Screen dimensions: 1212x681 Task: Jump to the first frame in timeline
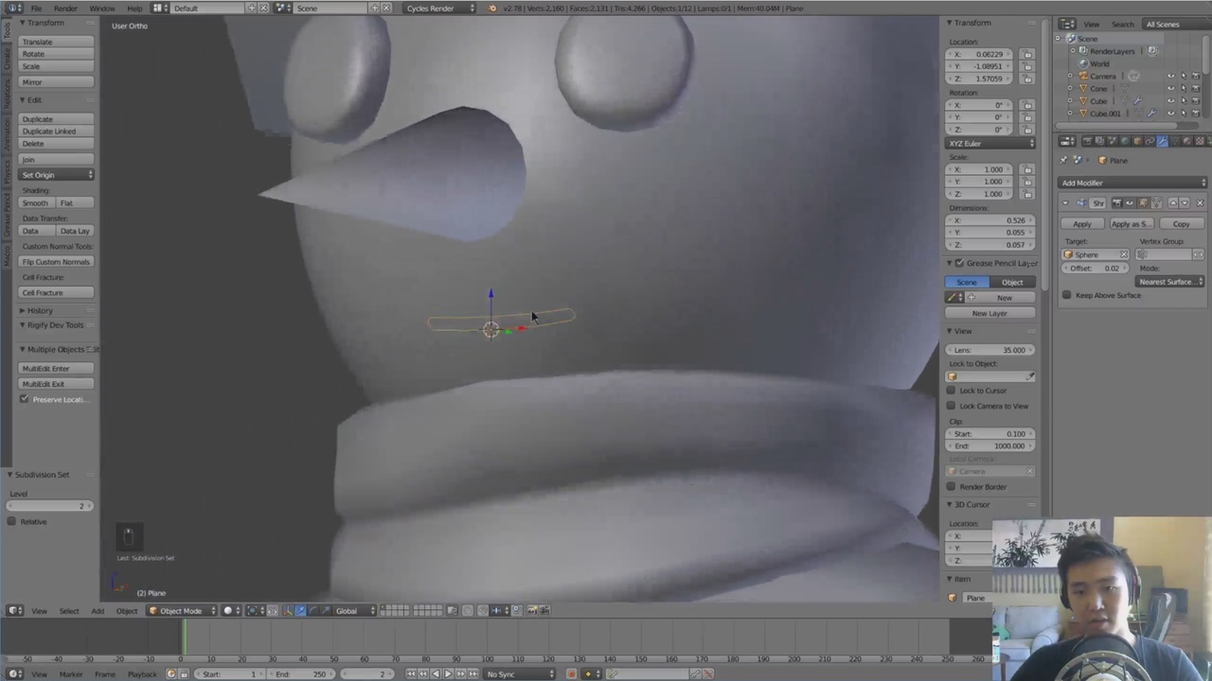click(x=411, y=673)
